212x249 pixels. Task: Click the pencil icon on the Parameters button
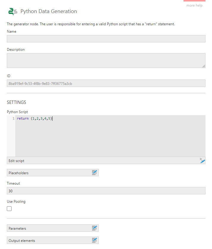click(x=94, y=228)
